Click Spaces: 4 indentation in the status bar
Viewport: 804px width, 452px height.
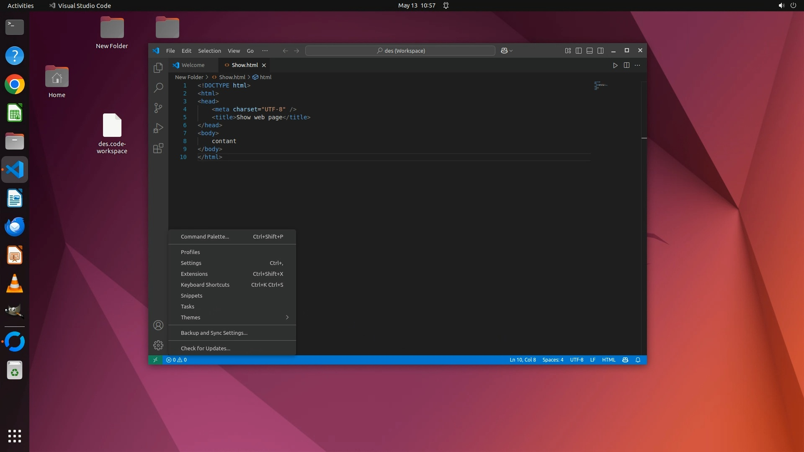click(552, 360)
